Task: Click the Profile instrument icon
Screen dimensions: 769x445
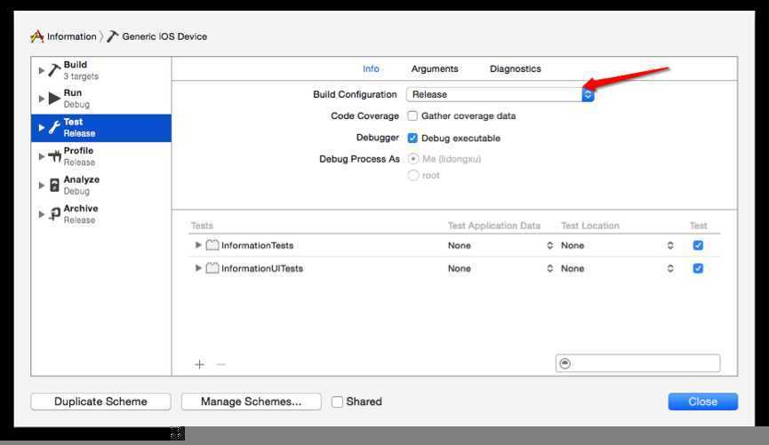Action: tap(54, 156)
